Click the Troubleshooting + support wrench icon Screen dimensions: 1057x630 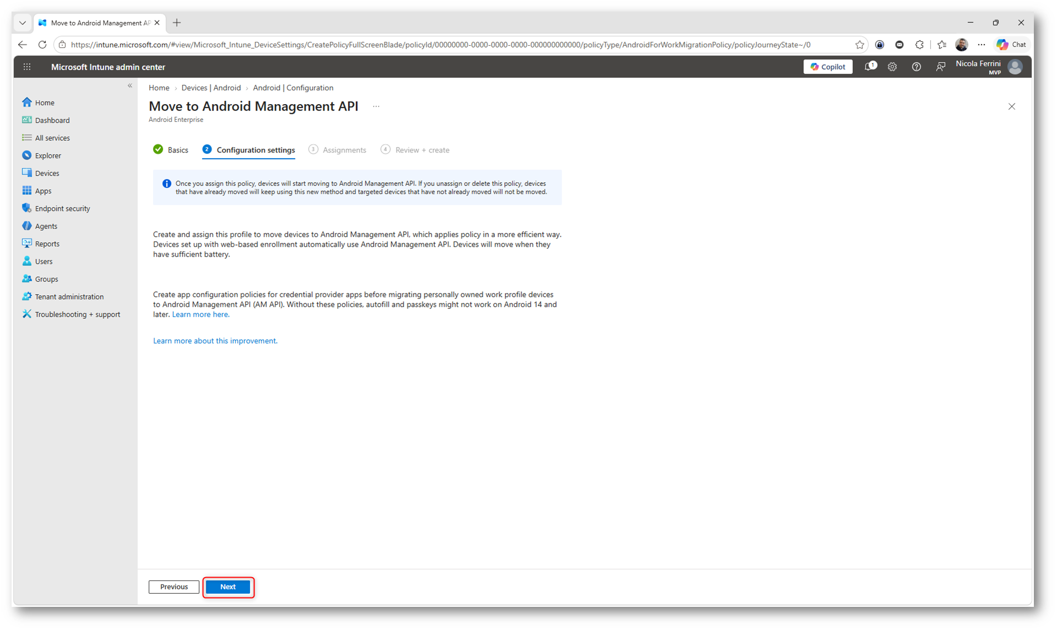(x=27, y=314)
